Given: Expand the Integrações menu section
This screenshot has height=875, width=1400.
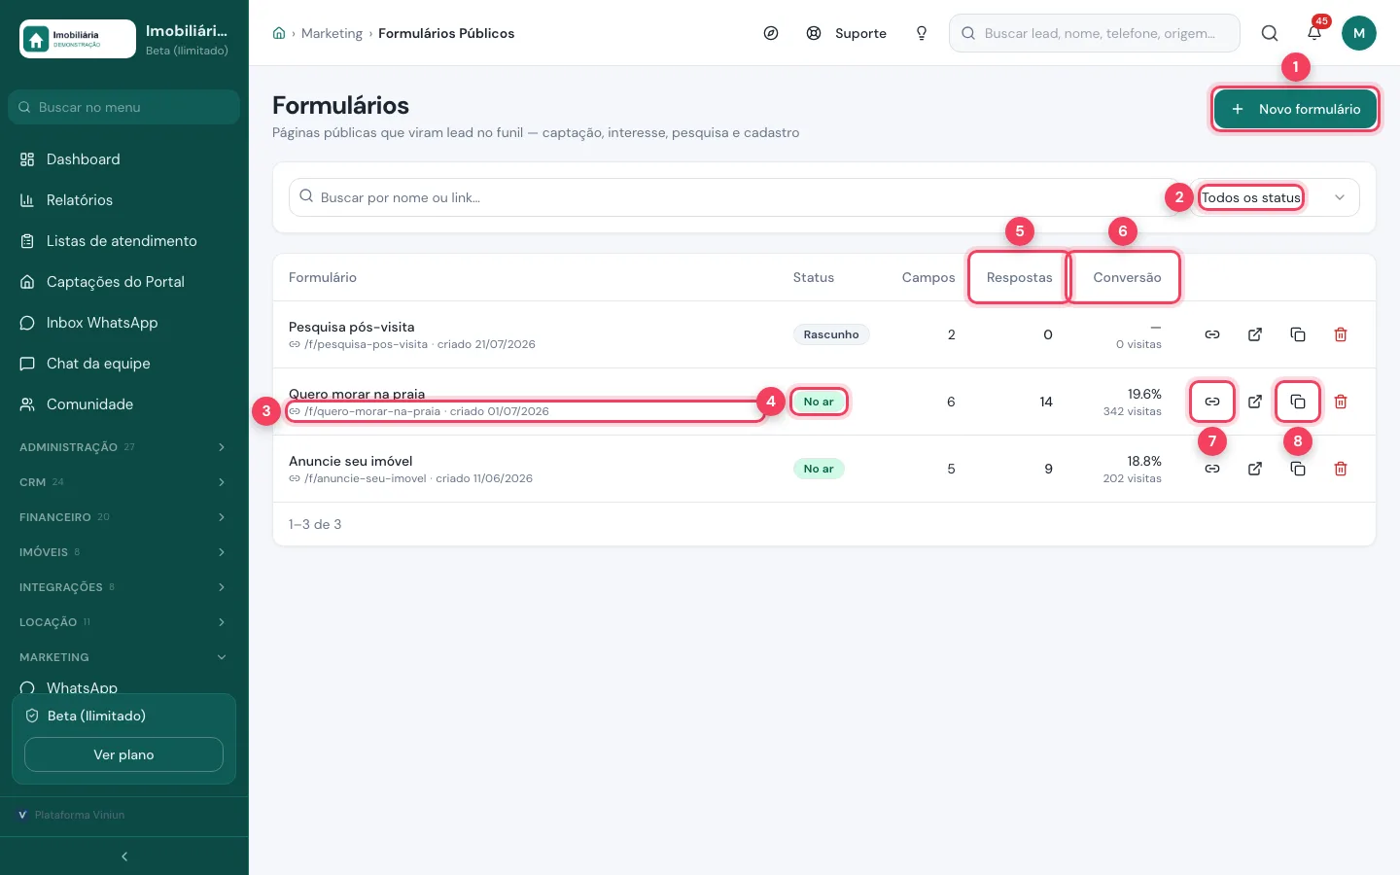Looking at the screenshot, I should (x=123, y=587).
